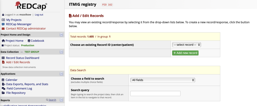Click the Calendar icon in Applications
Image resolution: width=257 pixels, height=106 pixels.
tap(3, 80)
